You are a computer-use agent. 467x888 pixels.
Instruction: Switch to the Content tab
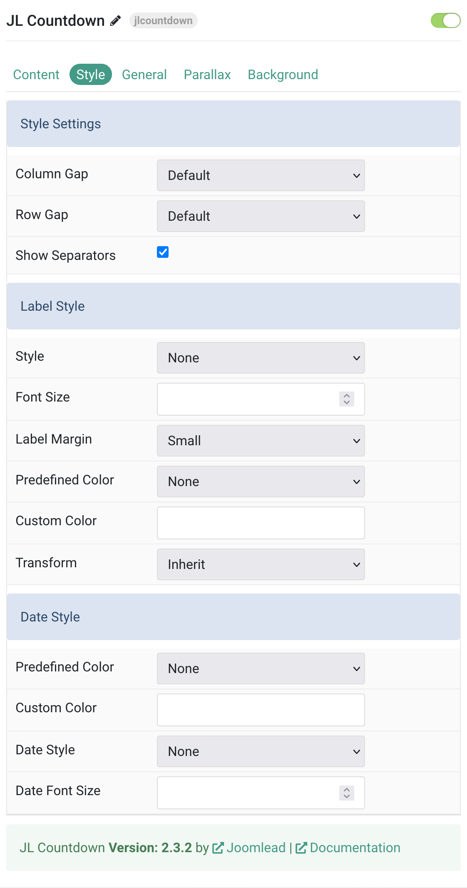(x=36, y=75)
